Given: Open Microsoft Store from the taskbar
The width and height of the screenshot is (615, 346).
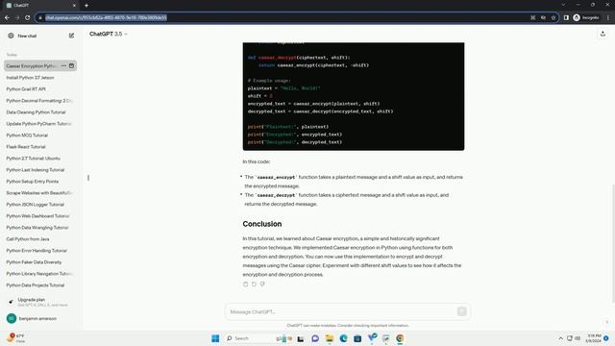Looking at the screenshot, I should 357,338.
